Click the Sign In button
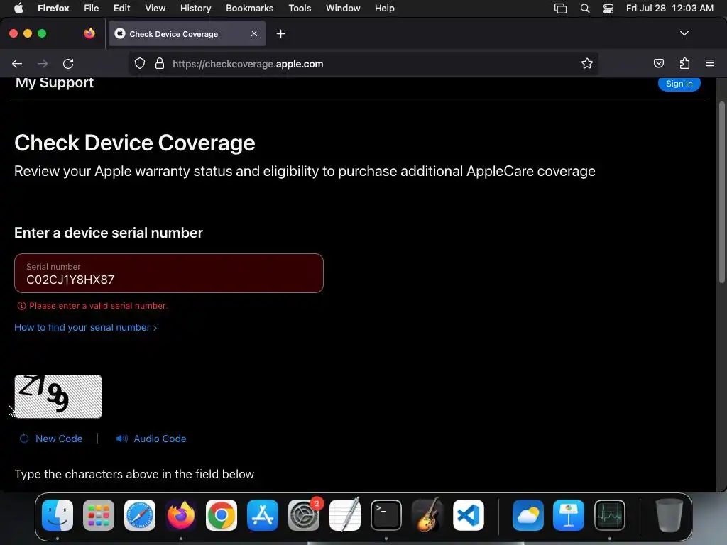 (679, 84)
